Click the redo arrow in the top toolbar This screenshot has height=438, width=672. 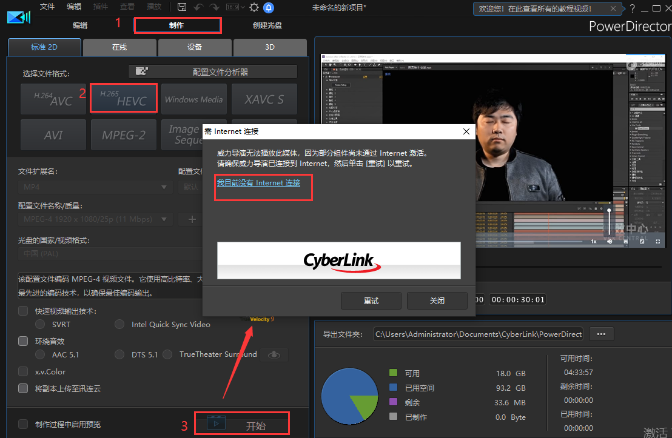(x=215, y=7)
